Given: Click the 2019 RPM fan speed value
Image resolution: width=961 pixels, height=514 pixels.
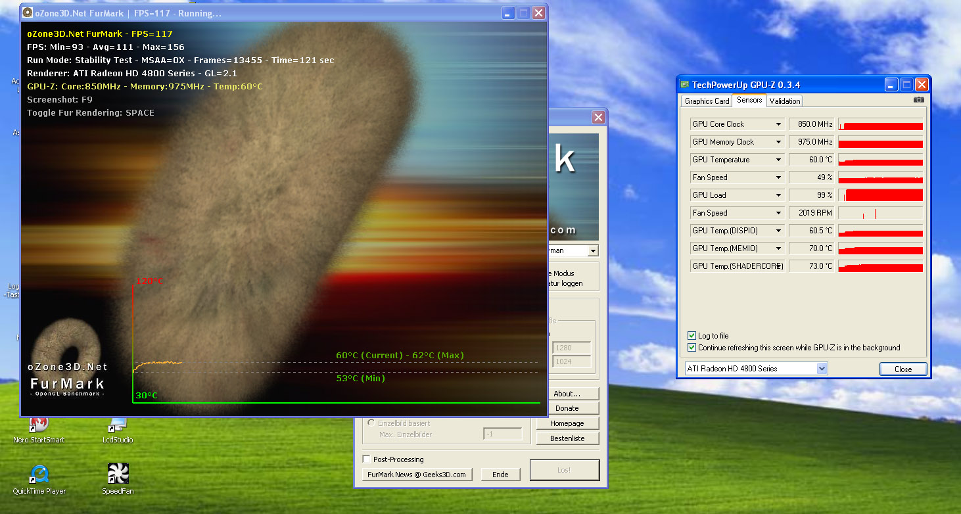Looking at the screenshot, I should coord(811,213).
